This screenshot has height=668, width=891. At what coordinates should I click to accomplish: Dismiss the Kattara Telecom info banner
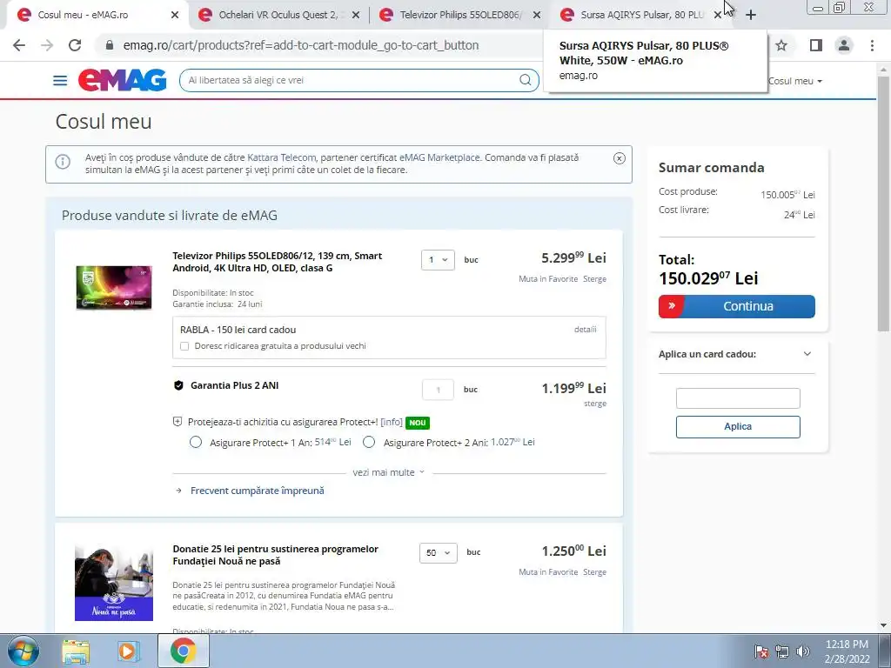click(620, 158)
